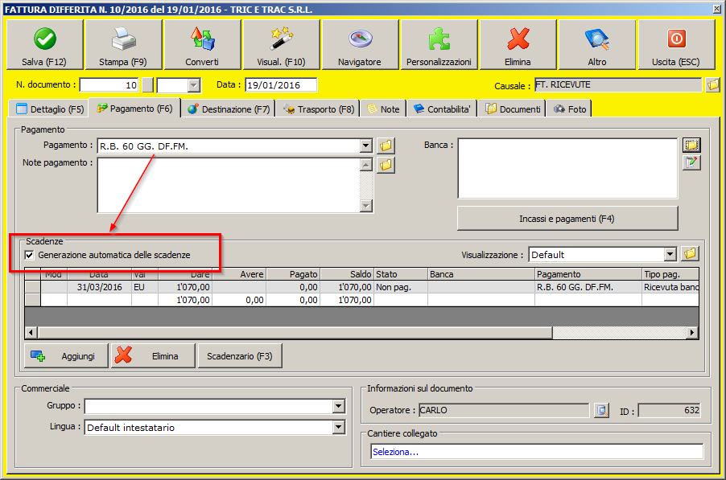Open the Destinazione (F7) tab
This screenshot has width=726, height=480.
229,109
